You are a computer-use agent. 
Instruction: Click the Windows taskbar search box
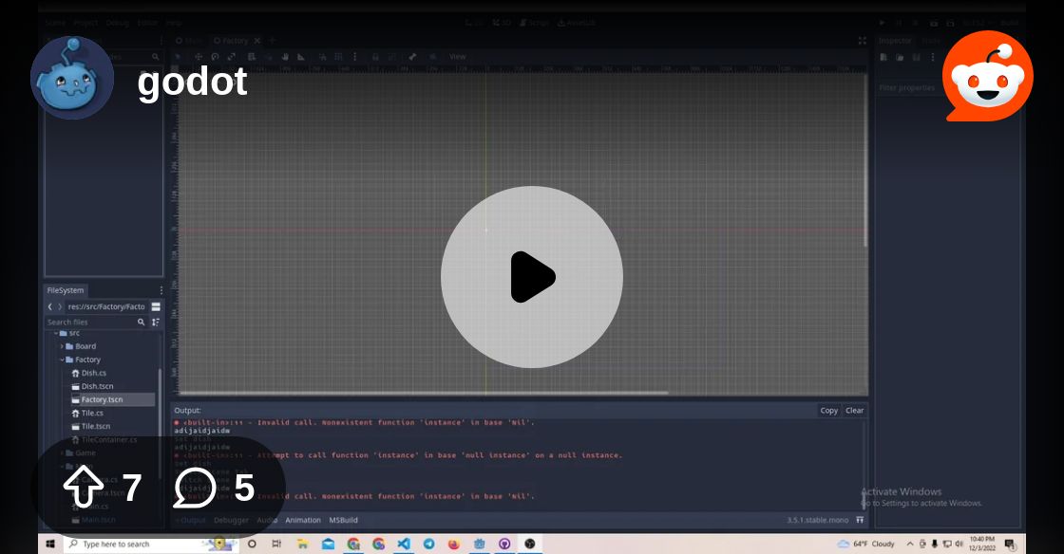click(151, 544)
